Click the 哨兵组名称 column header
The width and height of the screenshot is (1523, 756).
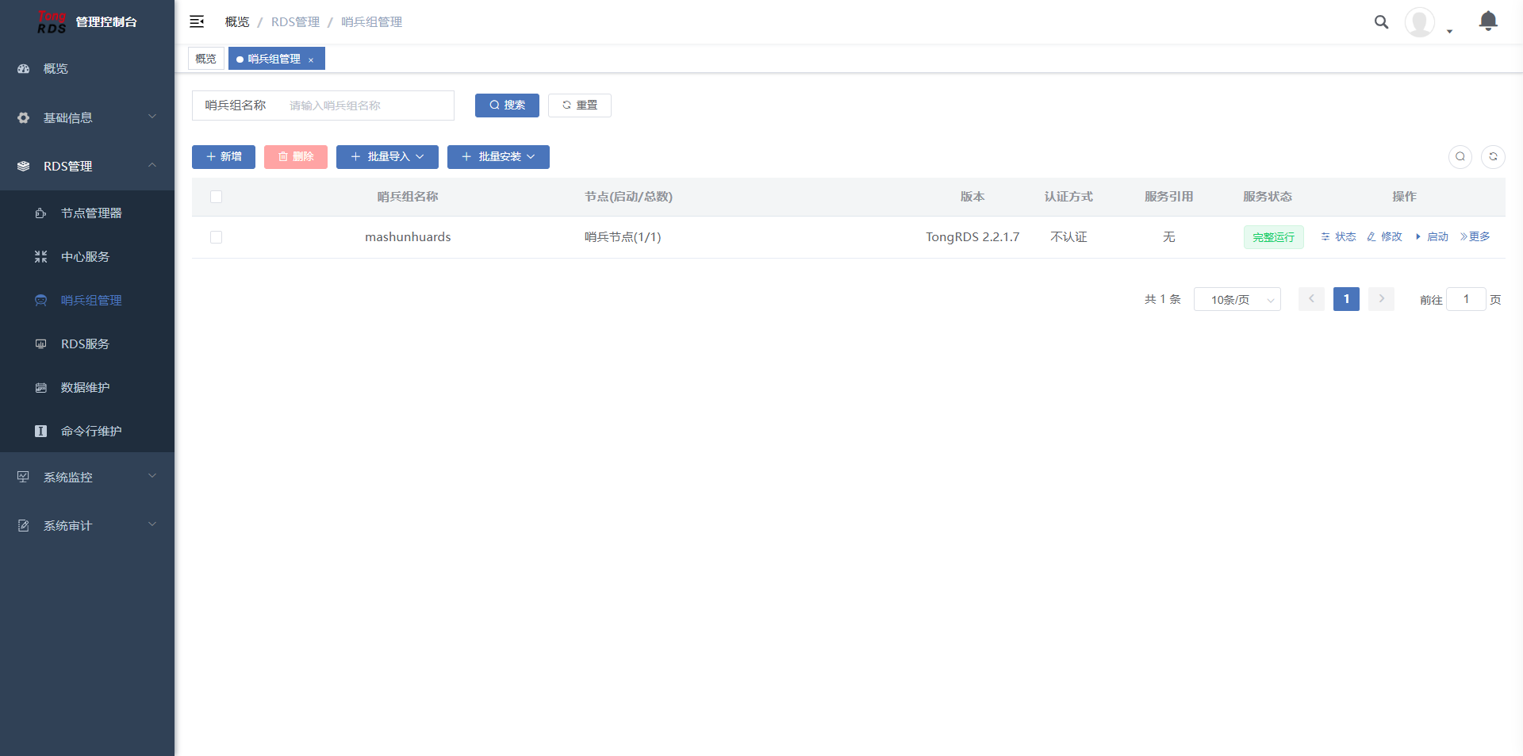[x=408, y=197]
